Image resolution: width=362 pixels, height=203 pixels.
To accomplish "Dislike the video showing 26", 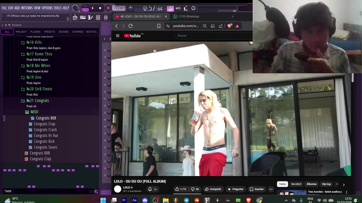I will pyautogui.click(x=195, y=189).
